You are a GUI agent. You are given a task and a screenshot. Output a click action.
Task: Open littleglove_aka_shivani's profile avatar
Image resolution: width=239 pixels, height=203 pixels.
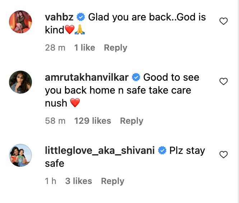tap(20, 155)
